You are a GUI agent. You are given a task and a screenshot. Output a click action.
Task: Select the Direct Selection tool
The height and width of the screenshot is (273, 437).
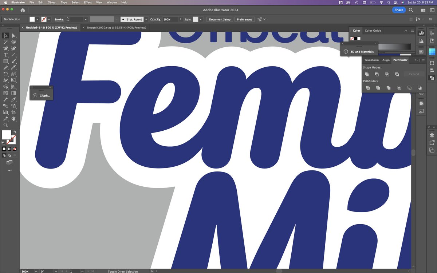pyautogui.click(x=13, y=35)
